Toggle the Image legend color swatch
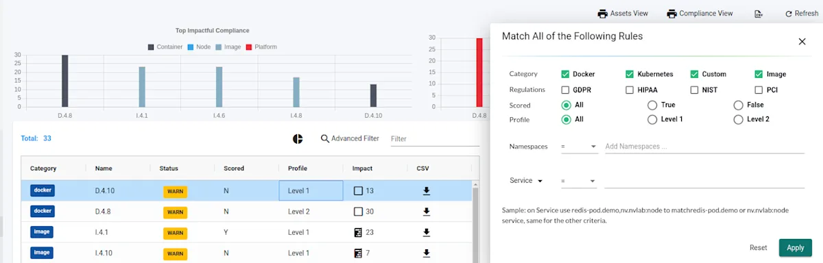This screenshot has height=263, width=823. (x=219, y=47)
